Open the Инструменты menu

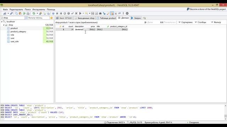tap(39, 10)
